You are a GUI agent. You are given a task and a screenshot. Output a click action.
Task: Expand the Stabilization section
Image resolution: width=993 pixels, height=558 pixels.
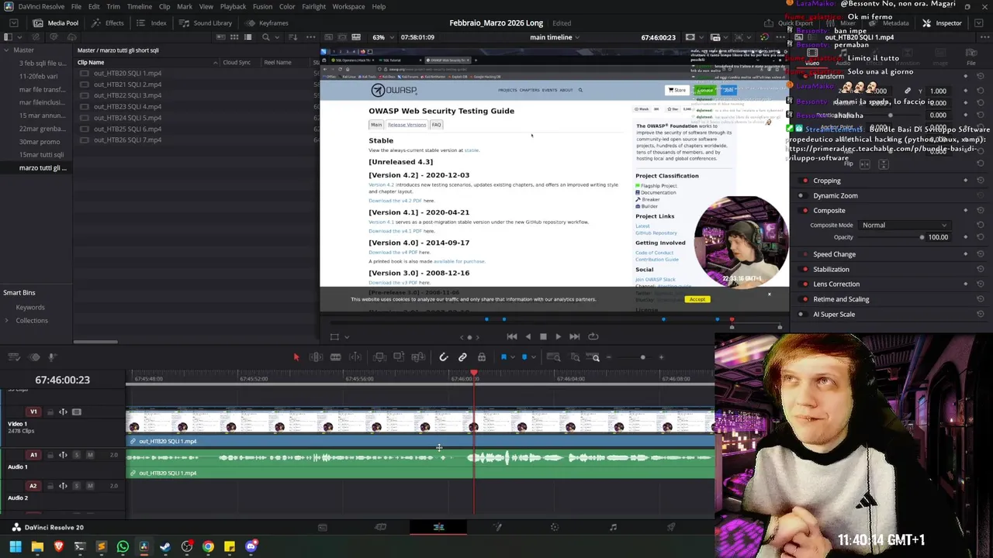(831, 269)
